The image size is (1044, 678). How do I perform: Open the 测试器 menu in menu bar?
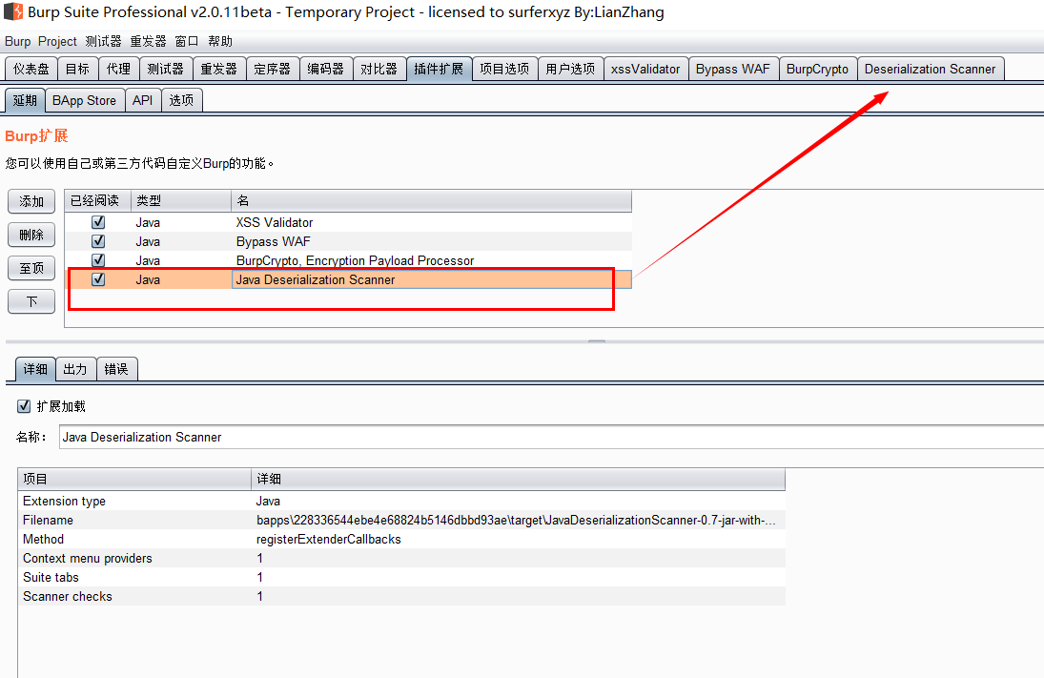pos(103,41)
